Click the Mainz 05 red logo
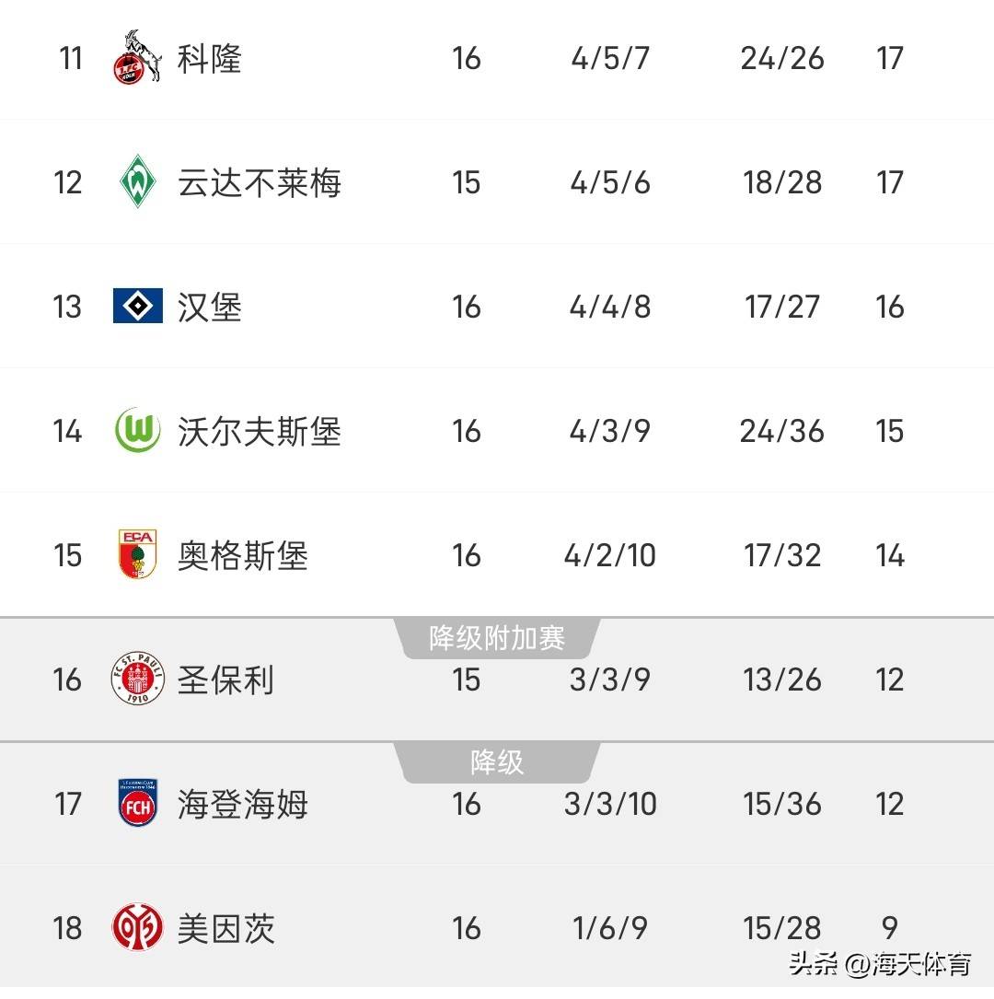This screenshot has height=999, width=994. 138,928
